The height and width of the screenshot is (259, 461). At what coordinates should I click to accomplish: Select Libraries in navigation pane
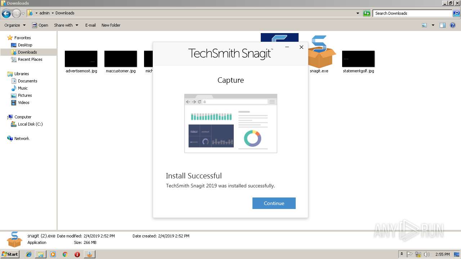(x=22, y=74)
